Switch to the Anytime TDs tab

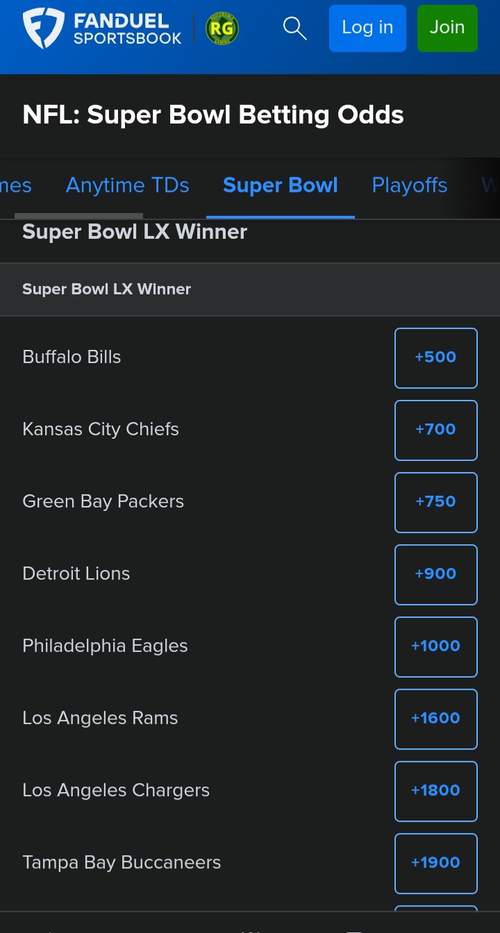[127, 185]
